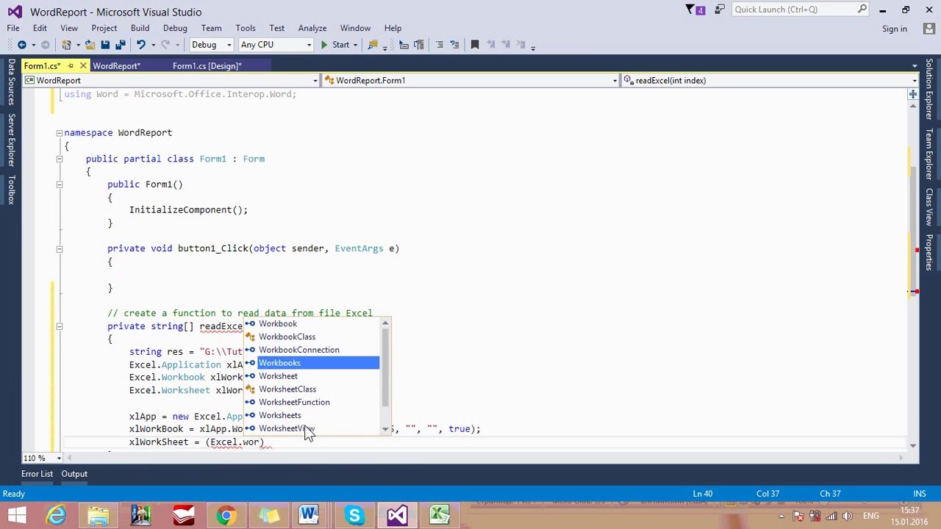Open the Solution Explorer side tab
This screenshot has height=529, width=941.
point(929,90)
